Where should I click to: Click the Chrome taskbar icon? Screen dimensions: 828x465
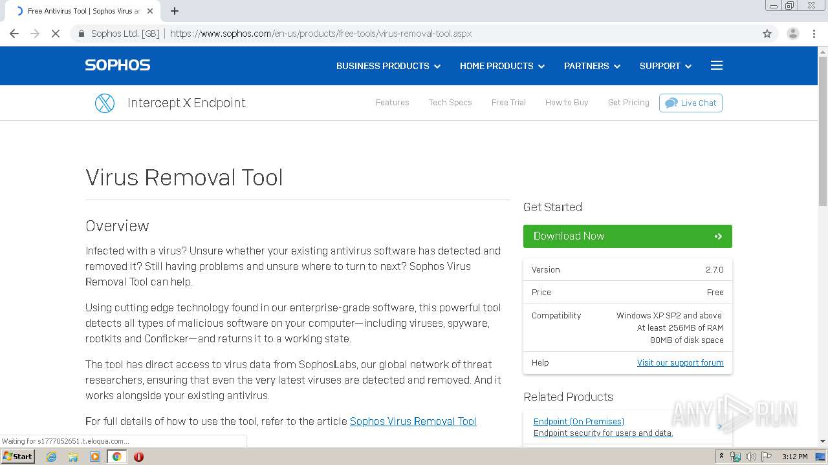117,457
